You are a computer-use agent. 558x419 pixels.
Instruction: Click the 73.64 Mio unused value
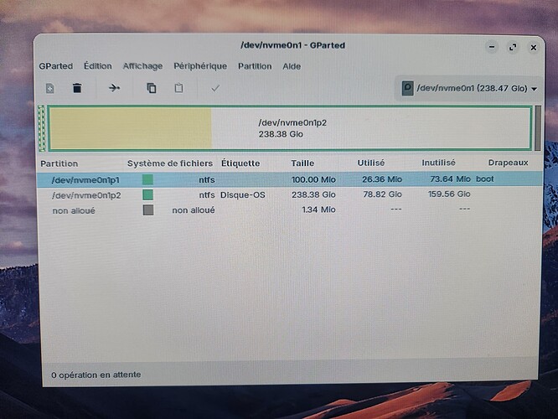pos(450,178)
